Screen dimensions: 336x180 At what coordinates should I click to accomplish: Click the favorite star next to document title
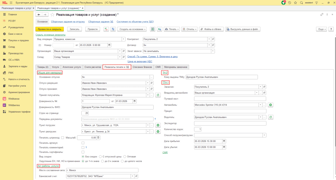pyautogui.click(x=52, y=15)
